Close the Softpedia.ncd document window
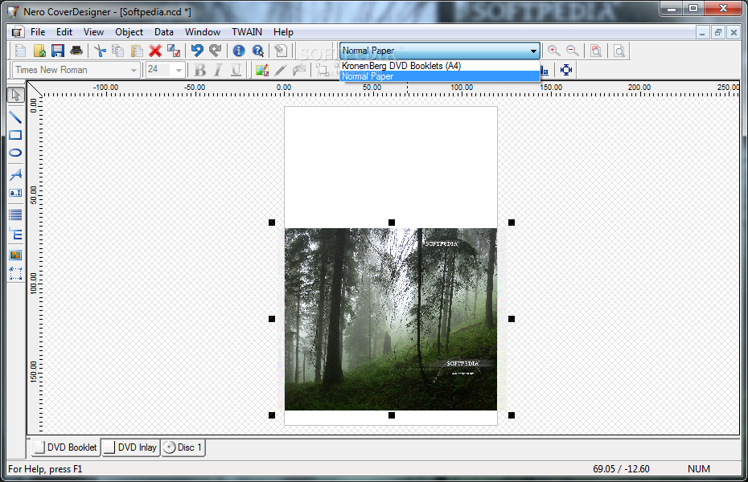The image size is (748, 482). click(734, 32)
